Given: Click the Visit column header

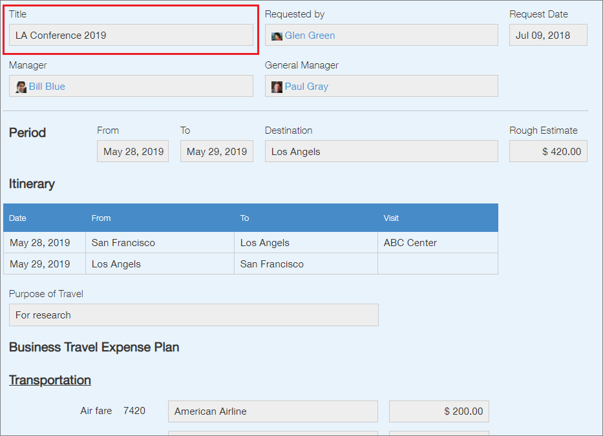Looking at the screenshot, I should pyautogui.click(x=391, y=218).
